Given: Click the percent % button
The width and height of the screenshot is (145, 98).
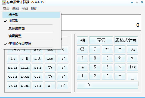Looking at the screenshot, I should (132, 58).
